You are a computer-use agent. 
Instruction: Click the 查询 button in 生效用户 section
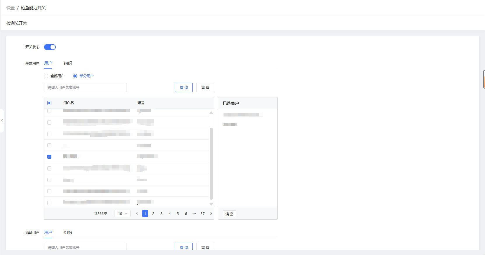tap(184, 87)
